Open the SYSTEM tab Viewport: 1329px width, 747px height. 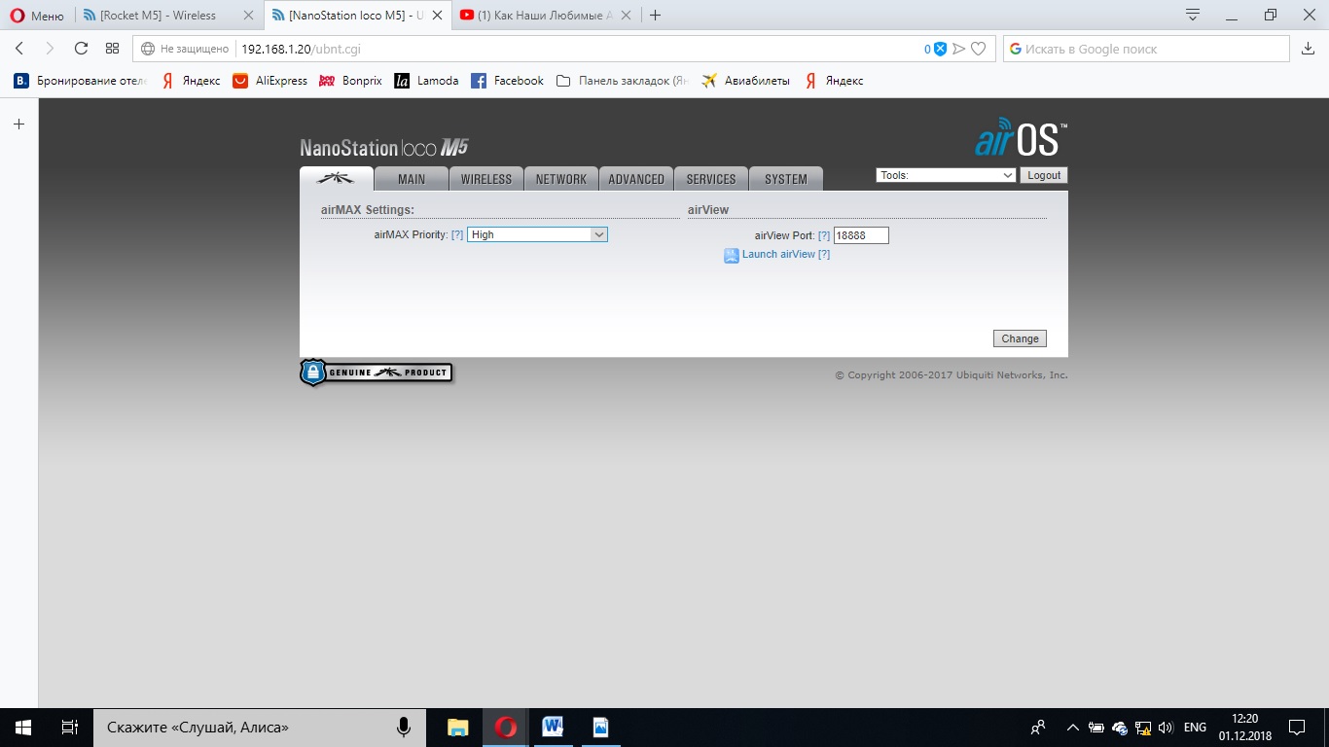[x=786, y=179]
